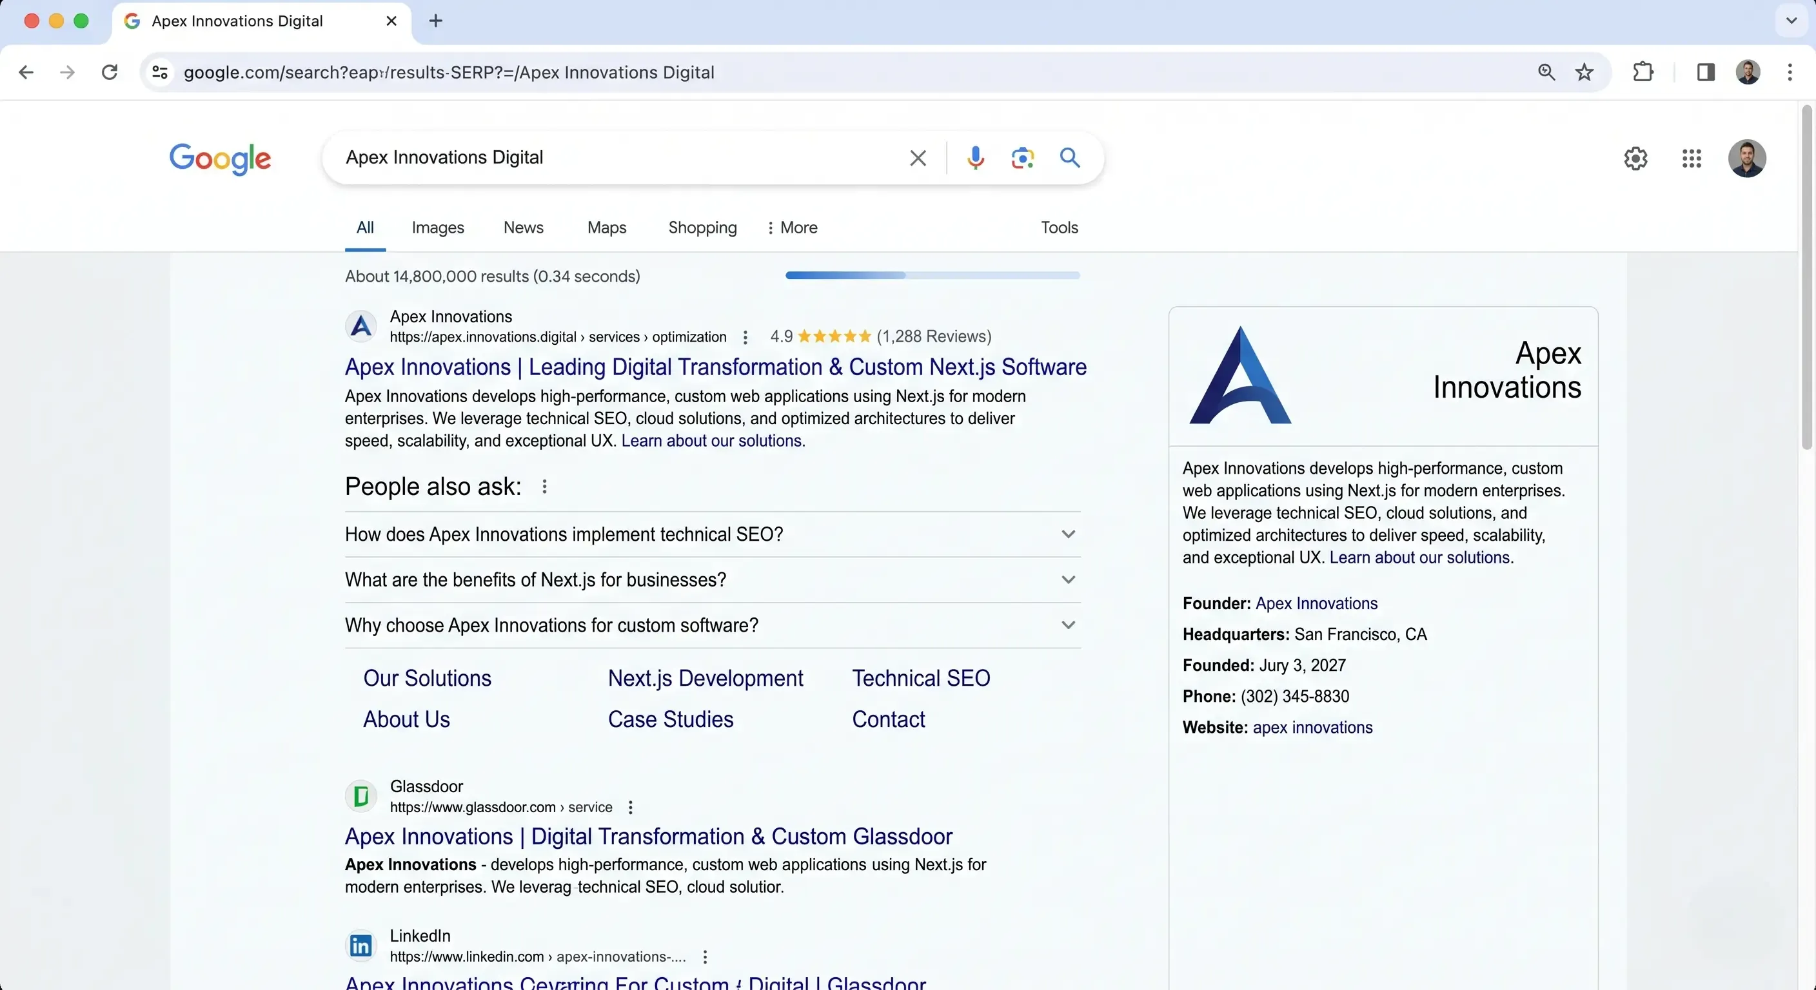
Task: Open Google search settings gear
Action: [1635, 159]
